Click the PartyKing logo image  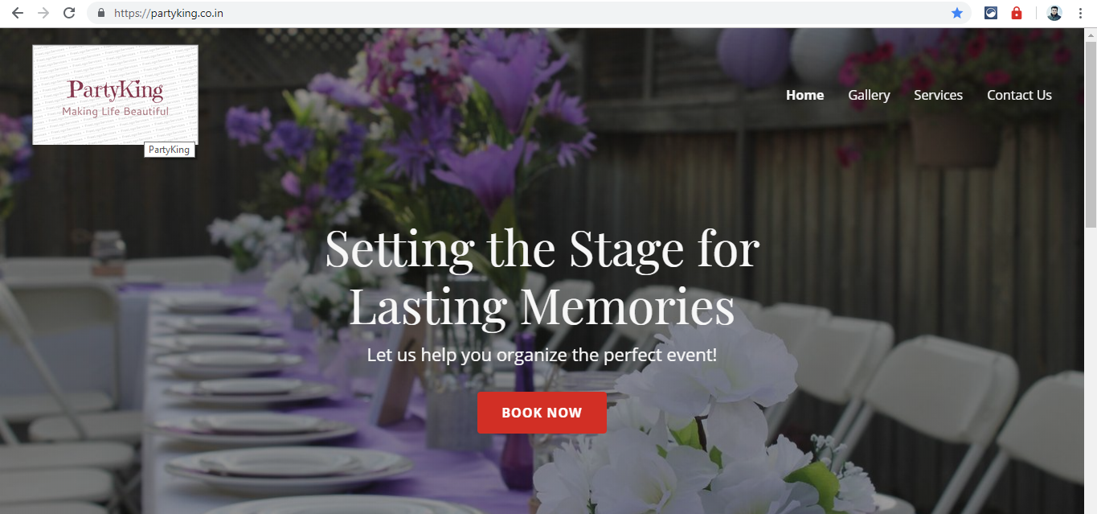(115, 94)
